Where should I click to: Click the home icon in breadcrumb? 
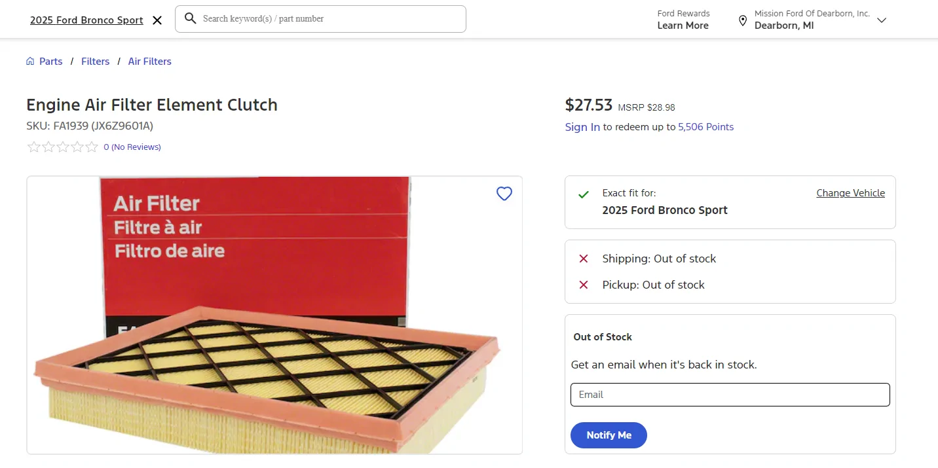click(x=30, y=62)
